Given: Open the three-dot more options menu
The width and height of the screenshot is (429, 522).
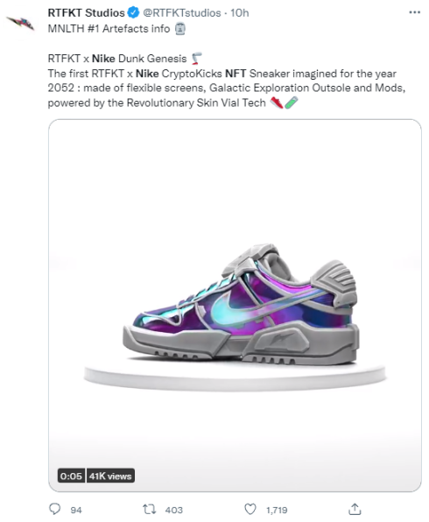Looking at the screenshot, I should 414,12.
